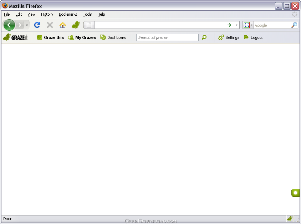Click the Search all grazes field
Screen dimensions: 301x224
click(167, 37)
